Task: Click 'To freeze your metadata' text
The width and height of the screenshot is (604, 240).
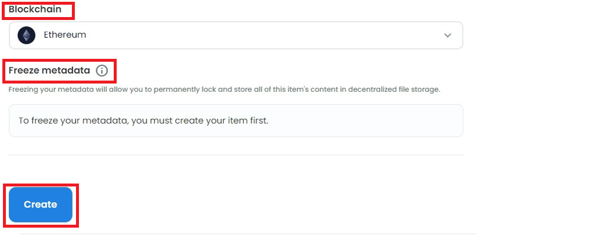Action: point(73,121)
